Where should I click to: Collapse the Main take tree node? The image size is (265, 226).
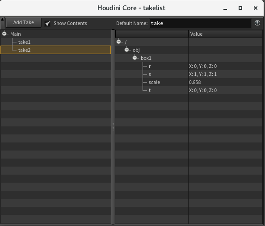point(4,34)
